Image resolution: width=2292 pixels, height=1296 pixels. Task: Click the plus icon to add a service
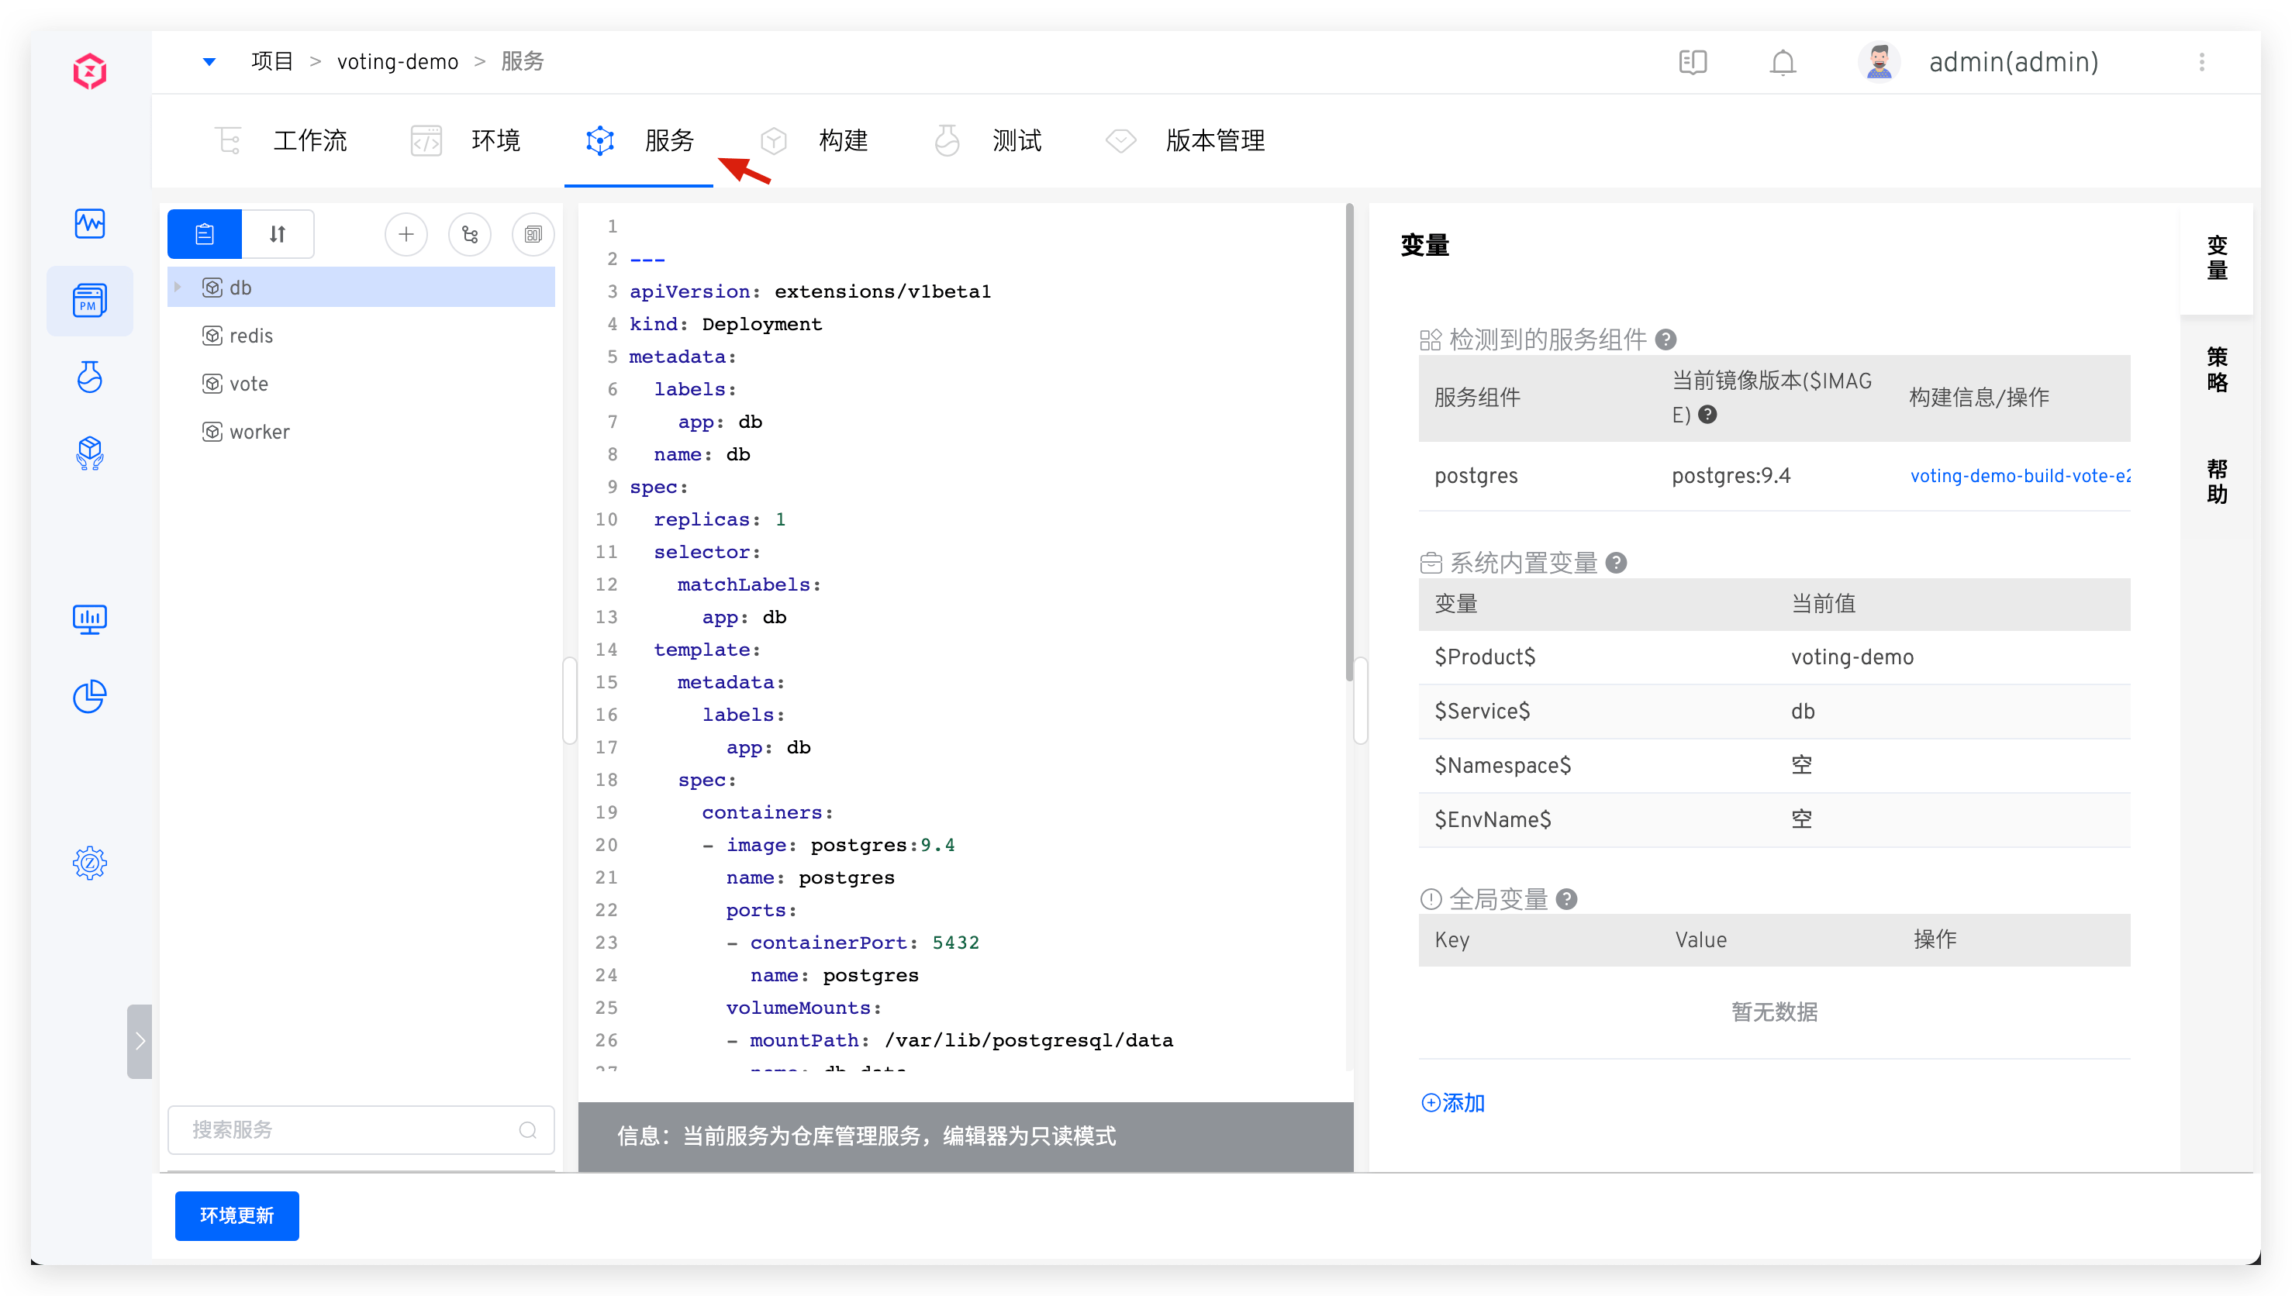coord(406,234)
